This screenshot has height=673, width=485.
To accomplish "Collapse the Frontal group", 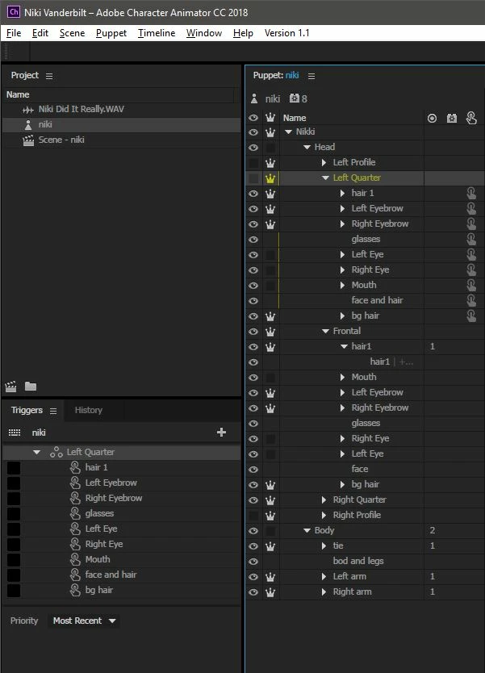I will pos(325,332).
